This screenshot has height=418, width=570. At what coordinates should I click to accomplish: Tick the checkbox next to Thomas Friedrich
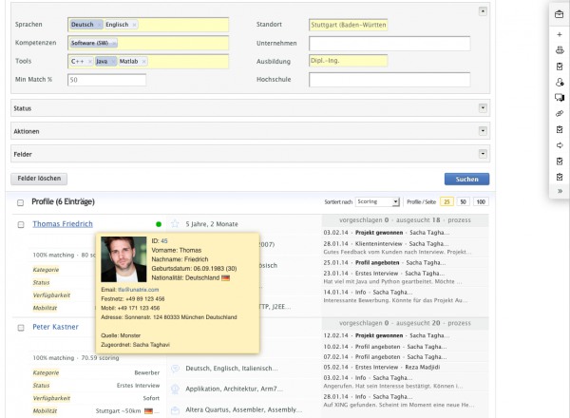point(20,224)
